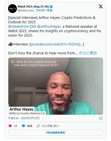Open the youtube.com interview link
Image resolution: width=111 pixels, height=141 pixels.
57,44
